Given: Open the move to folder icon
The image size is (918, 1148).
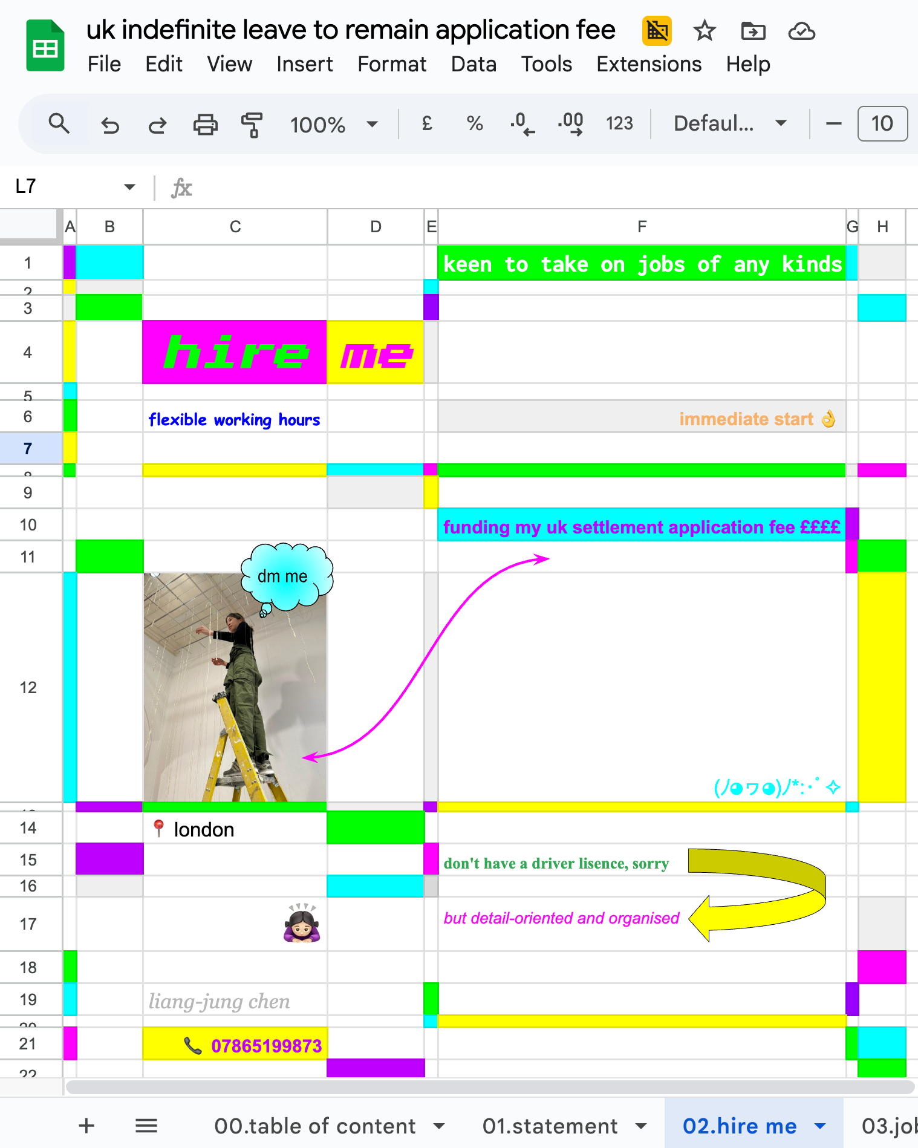Looking at the screenshot, I should click(753, 31).
